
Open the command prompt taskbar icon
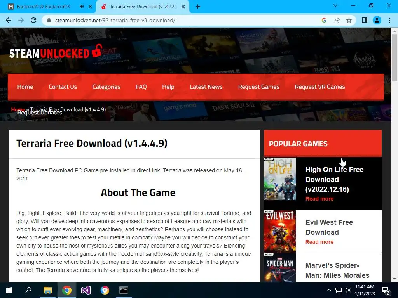[x=124, y=290]
